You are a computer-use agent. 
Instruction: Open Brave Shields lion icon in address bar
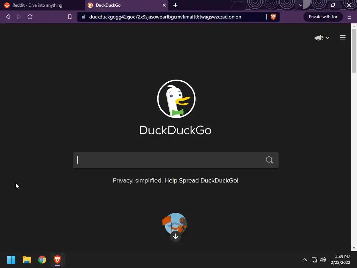(x=273, y=17)
